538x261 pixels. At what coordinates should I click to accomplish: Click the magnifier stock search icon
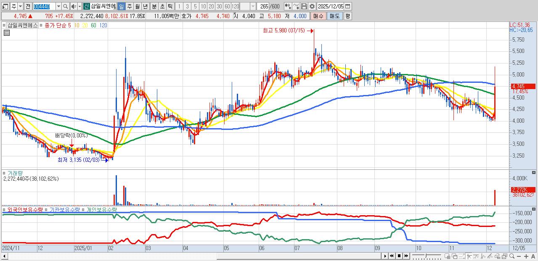[66, 6]
